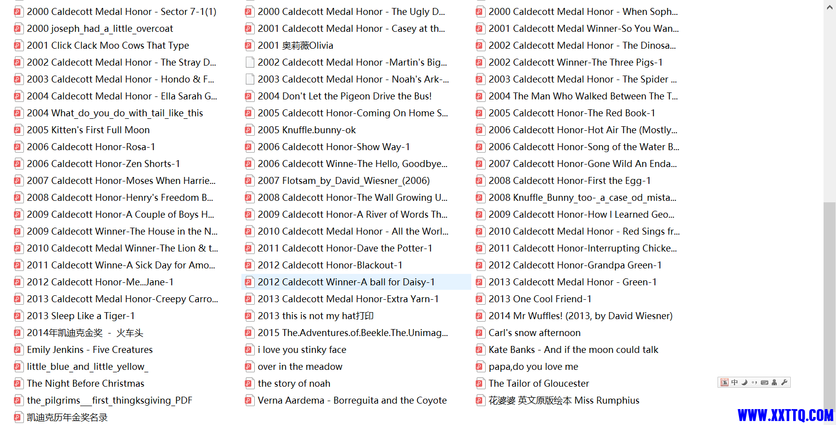
Task: Select file '花婆婆 英文原版绘本 Miss Rumphius'
Action: click(564, 400)
